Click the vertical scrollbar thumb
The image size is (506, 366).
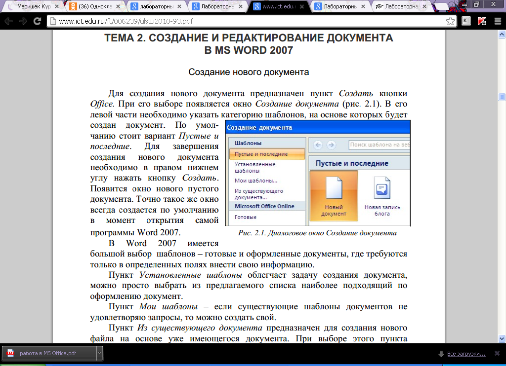click(502, 97)
